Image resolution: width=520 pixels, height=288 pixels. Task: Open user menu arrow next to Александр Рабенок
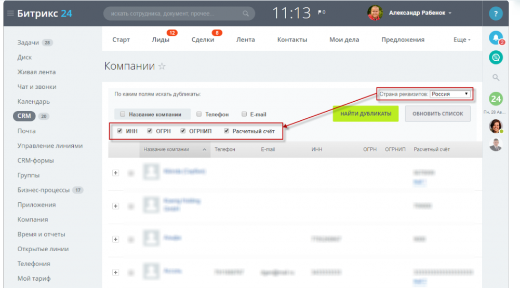click(x=450, y=13)
